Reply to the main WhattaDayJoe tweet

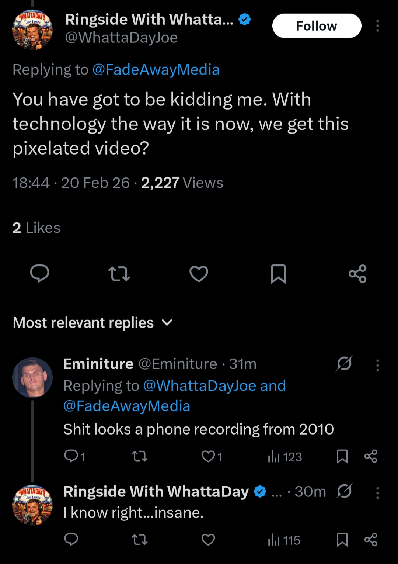pos(39,274)
